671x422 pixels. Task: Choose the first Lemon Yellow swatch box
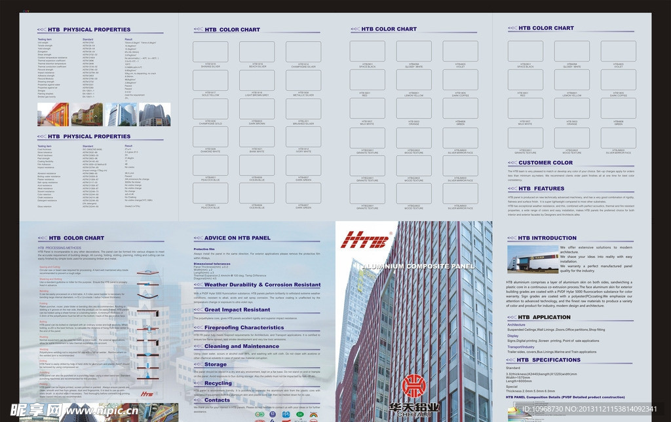click(413, 80)
